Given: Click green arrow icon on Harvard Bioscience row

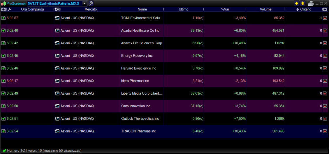Looking at the screenshot, I should (3, 68).
